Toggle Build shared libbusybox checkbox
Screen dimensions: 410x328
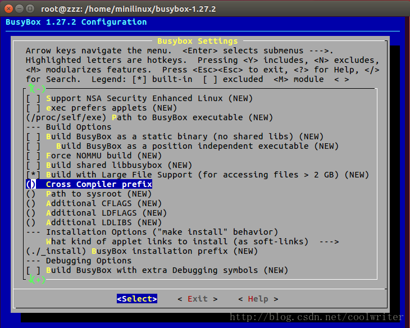click(x=33, y=165)
